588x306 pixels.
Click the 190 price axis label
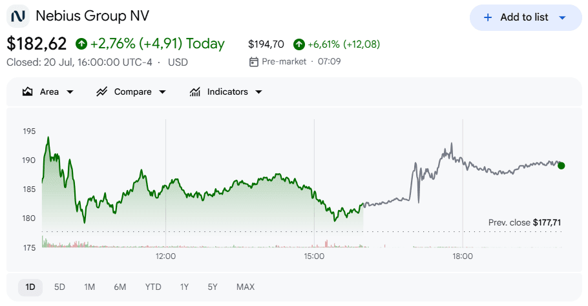(x=29, y=160)
